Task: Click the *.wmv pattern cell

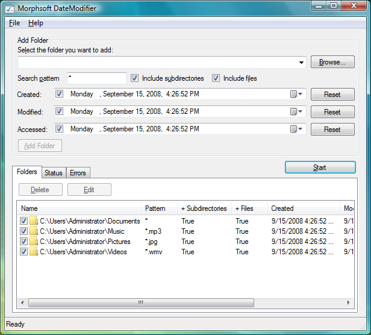Action: pos(154,252)
